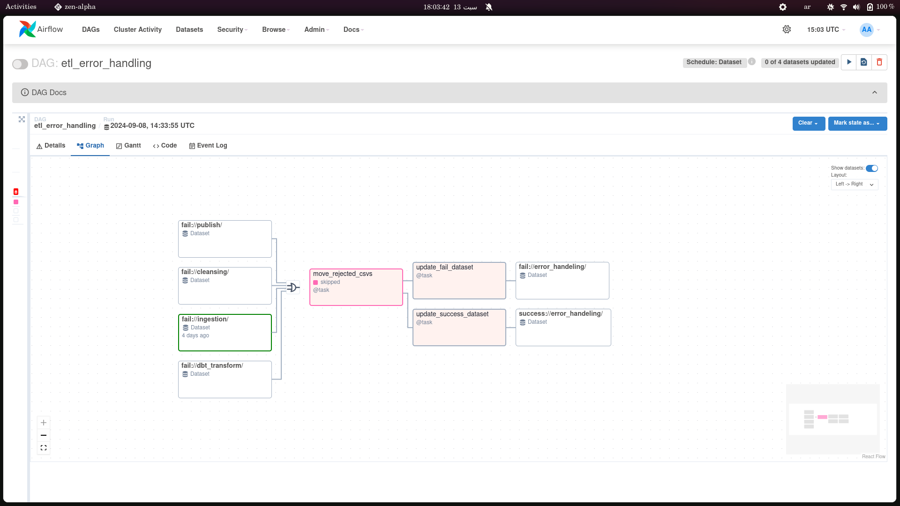Click the dataset icon in the fail://publish/ node
This screenshot has width=900, height=506.
point(185,233)
